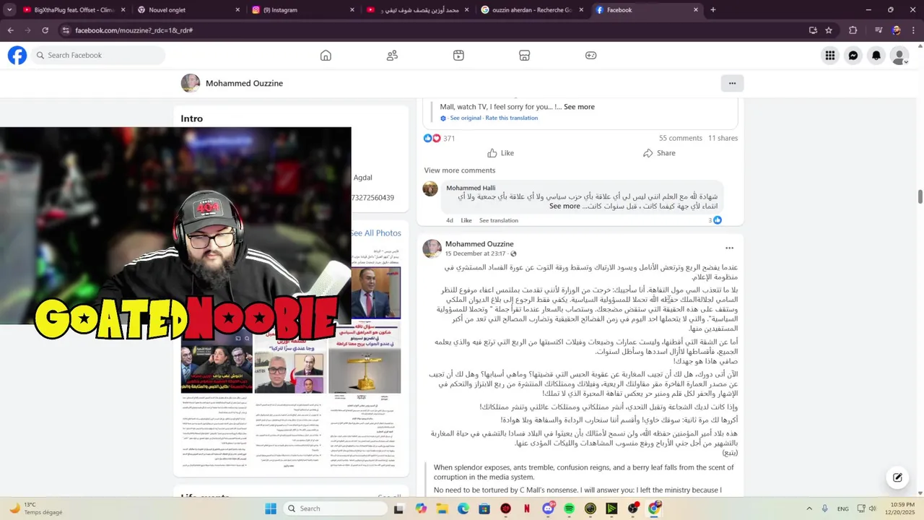Click the address bar URL

[134, 30]
